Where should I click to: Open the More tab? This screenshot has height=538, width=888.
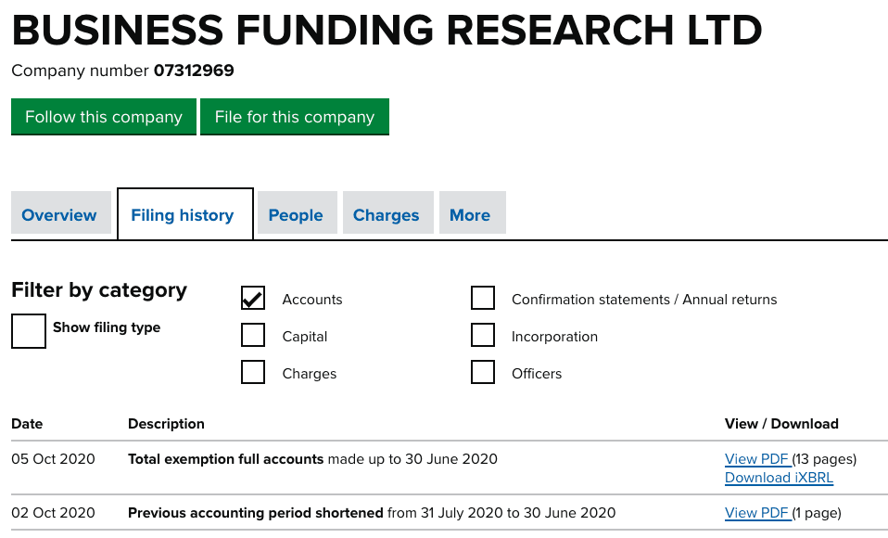click(473, 212)
